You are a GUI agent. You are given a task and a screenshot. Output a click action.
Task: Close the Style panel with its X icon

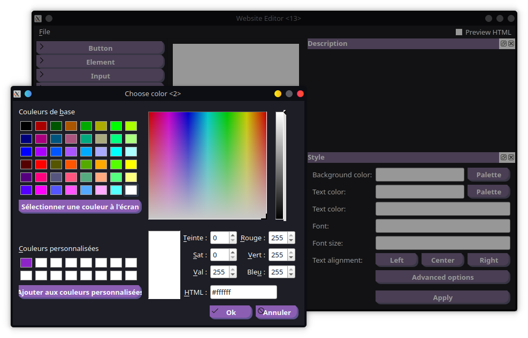[511, 158]
